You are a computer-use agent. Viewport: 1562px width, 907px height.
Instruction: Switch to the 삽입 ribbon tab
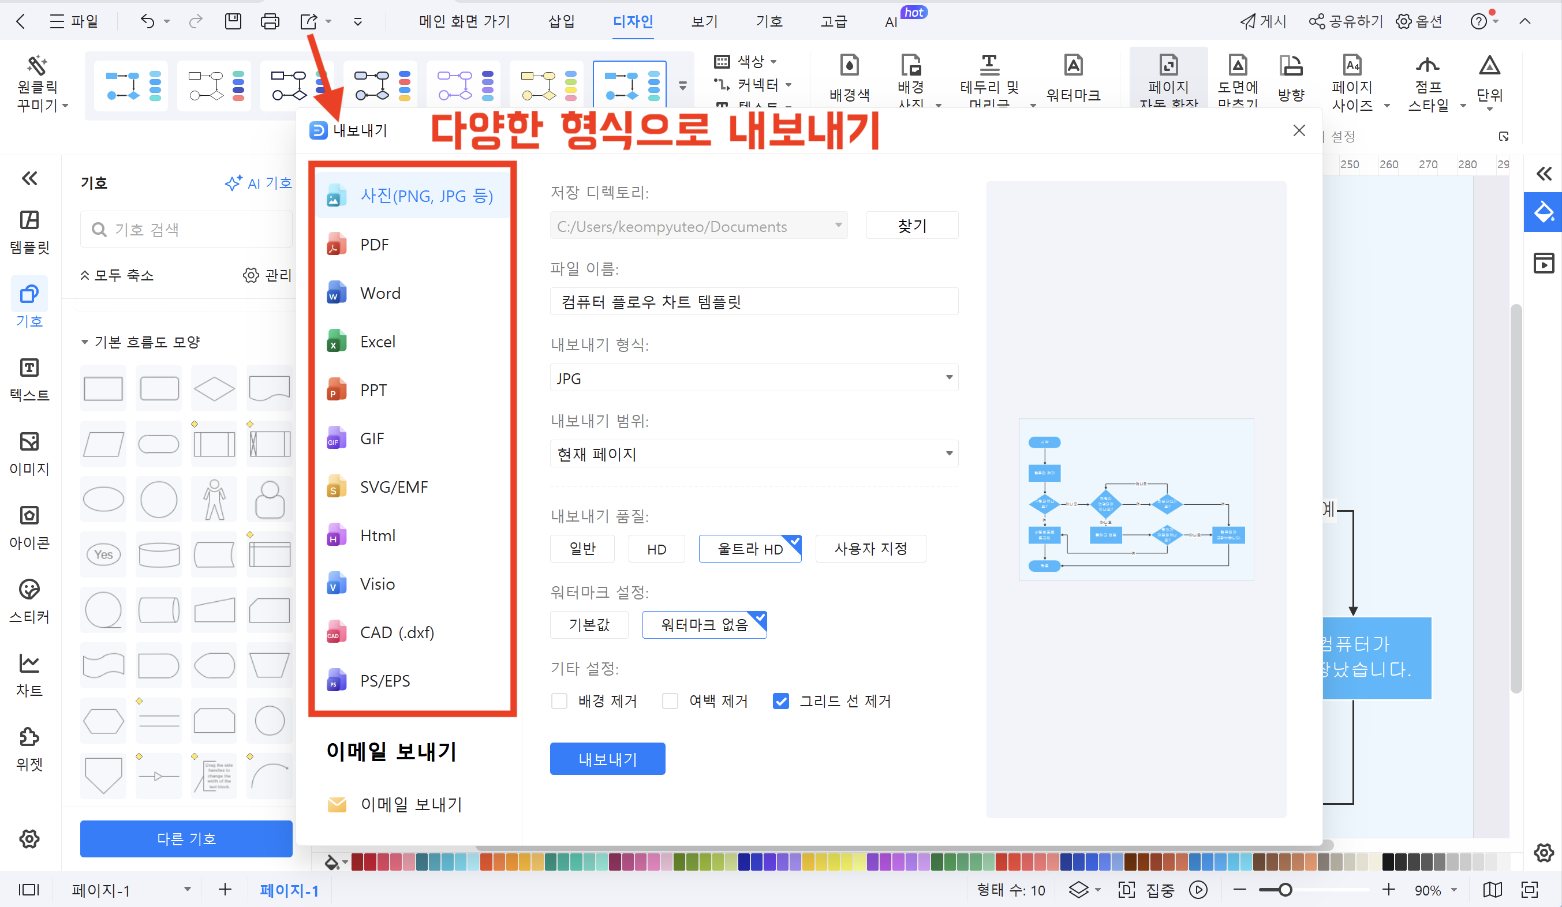[561, 22]
